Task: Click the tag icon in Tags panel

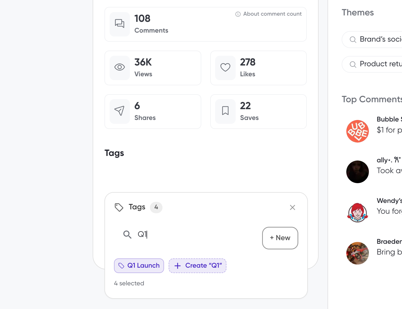Action: click(x=119, y=207)
